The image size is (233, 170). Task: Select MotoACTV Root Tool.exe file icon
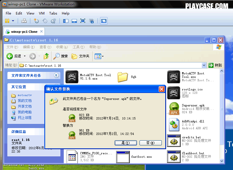[174, 77]
